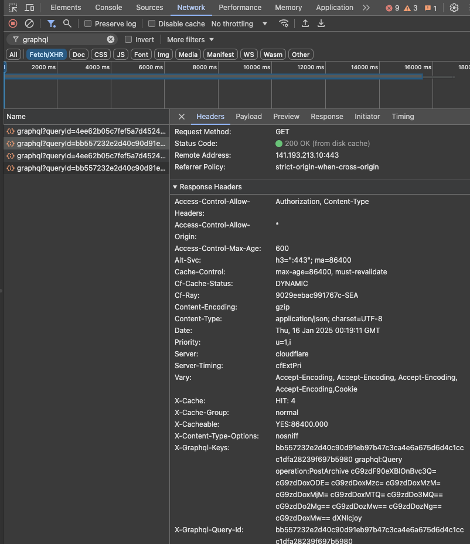470x544 pixels.
Task: Click the errors count badge showing 9
Action: [392, 8]
